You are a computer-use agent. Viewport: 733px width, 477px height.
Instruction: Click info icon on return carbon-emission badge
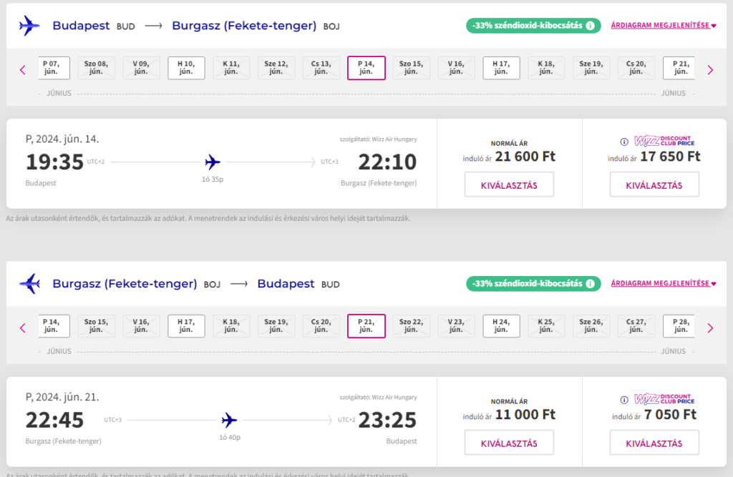pyautogui.click(x=591, y=284)
